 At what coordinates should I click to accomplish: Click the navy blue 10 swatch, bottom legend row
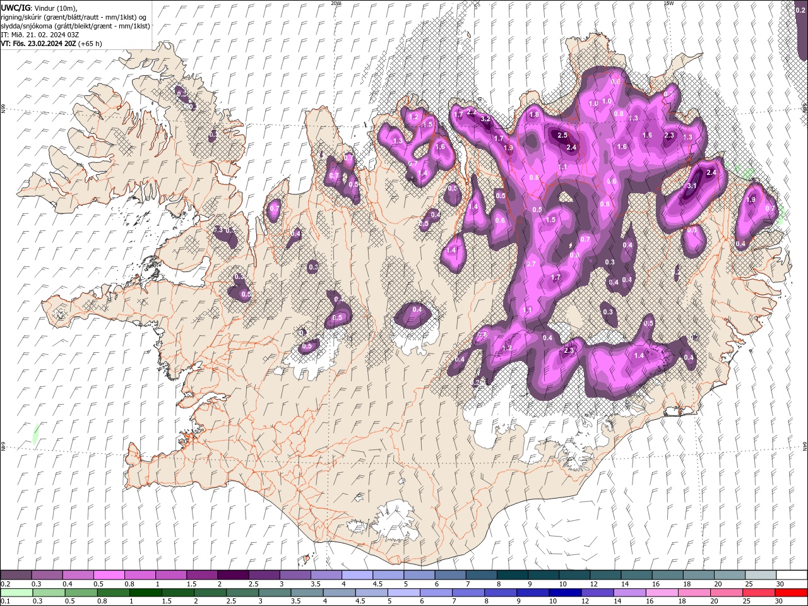[565, 593]
